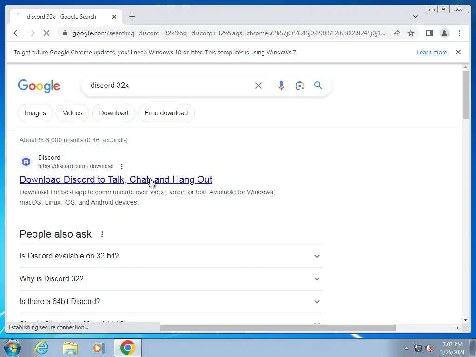Open 'Download Discord to Talk, Chat' link
Viewport: 476px width, 357px height.
116,179
